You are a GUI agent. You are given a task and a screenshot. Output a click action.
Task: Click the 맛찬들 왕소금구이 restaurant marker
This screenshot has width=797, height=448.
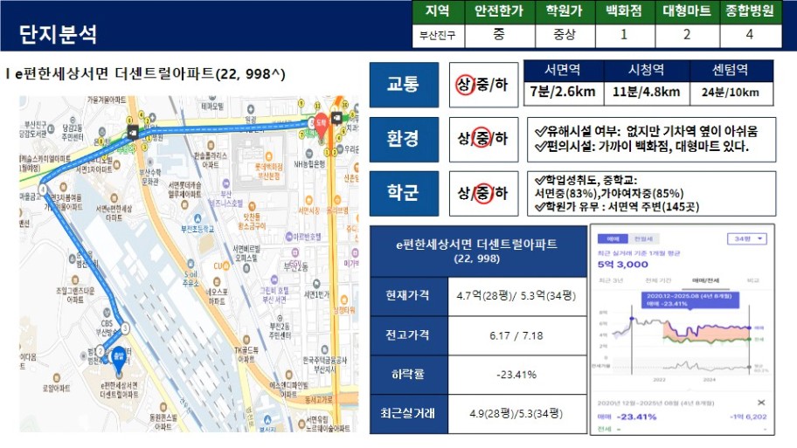(x=252, y=206)
